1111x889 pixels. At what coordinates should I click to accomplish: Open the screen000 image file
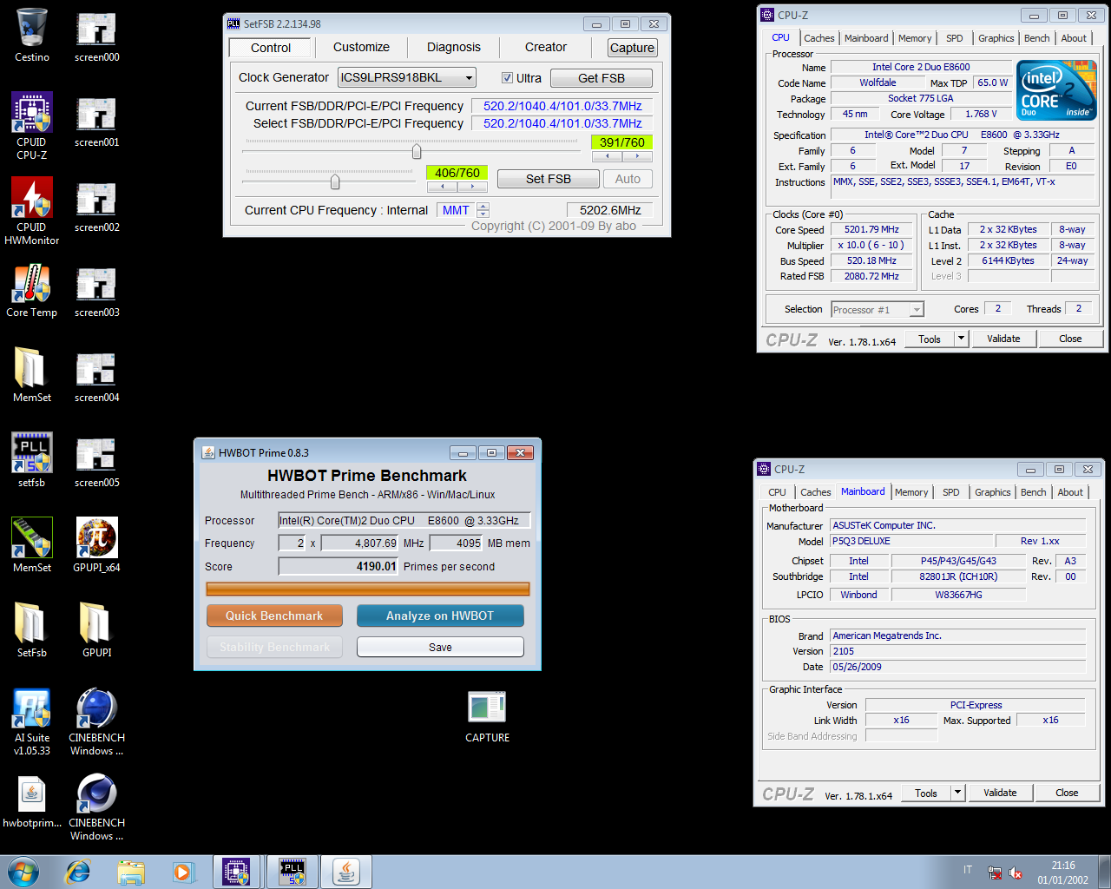[x=97, y=36]
